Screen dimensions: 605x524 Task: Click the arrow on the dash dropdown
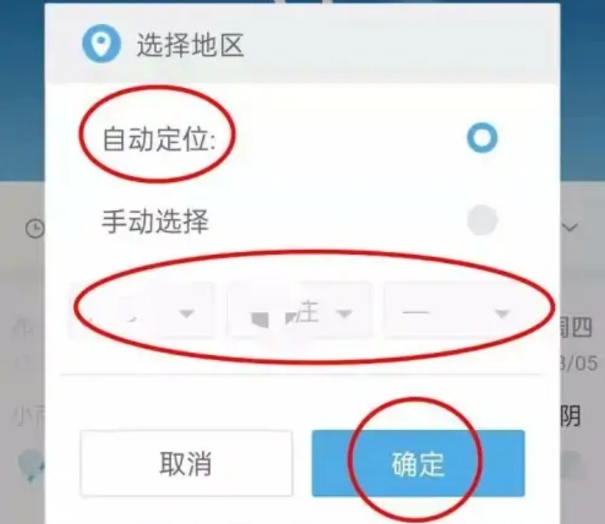tap(503, 314)
